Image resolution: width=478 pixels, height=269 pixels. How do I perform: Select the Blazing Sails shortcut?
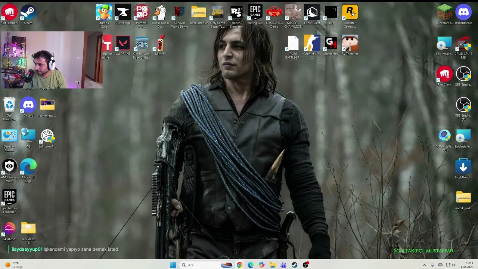(x=255, y=14)
